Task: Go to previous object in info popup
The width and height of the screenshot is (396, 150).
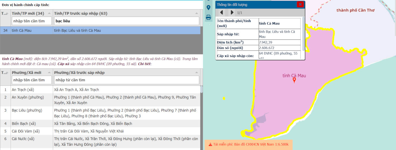Action: 221,12
